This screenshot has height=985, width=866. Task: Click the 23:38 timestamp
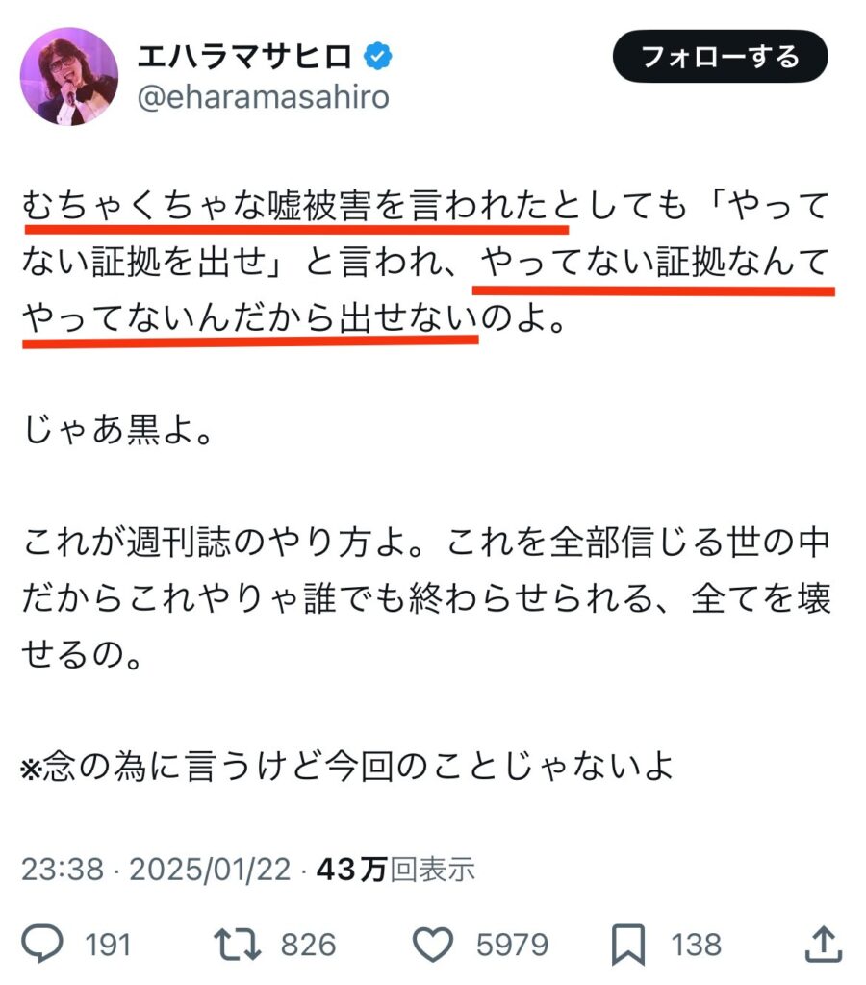(x=63, y=870)
